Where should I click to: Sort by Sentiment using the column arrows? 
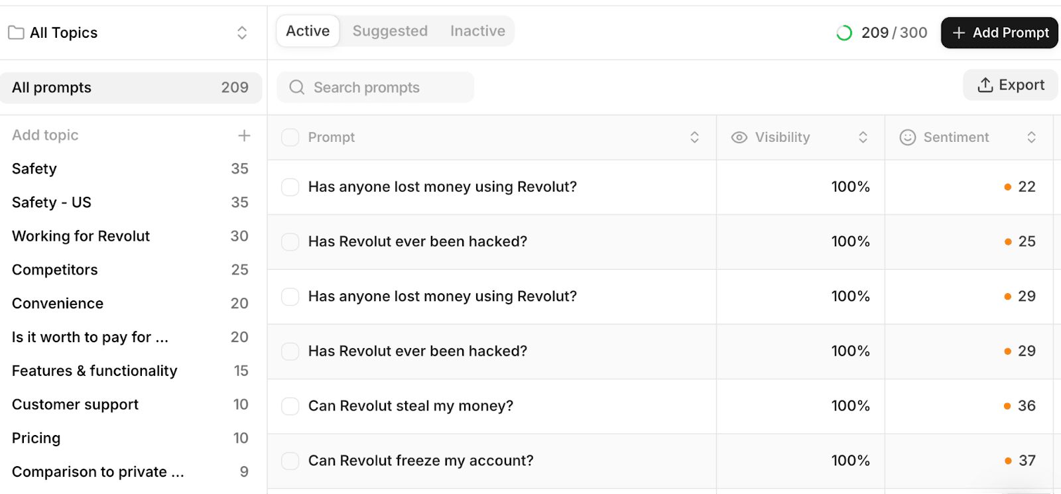pos(1031,137)
